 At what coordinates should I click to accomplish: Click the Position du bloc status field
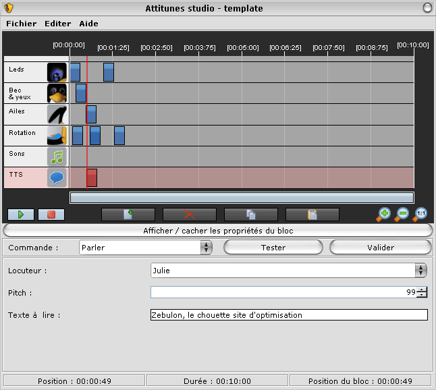point(360,381)
